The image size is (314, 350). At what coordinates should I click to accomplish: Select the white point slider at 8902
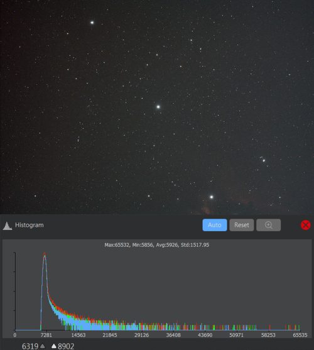(54, 346)
